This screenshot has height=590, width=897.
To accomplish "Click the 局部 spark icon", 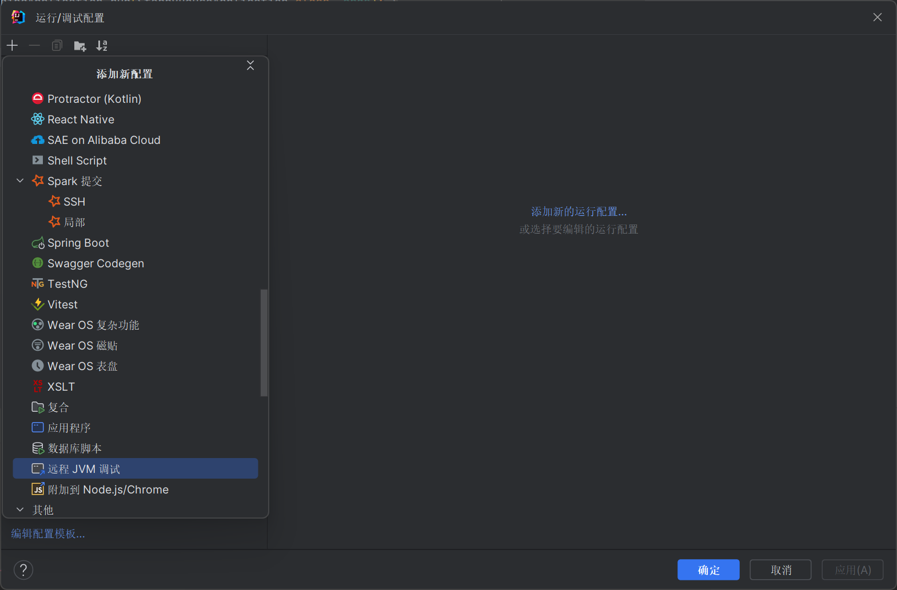I will (x=54, y=222).
